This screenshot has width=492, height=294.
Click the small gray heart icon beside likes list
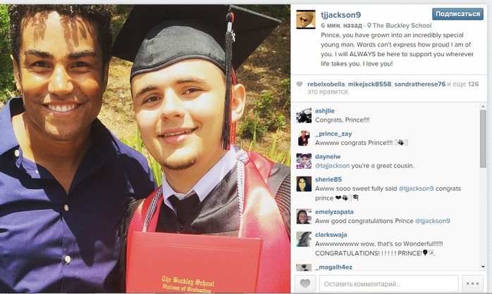tap(300, 84)
